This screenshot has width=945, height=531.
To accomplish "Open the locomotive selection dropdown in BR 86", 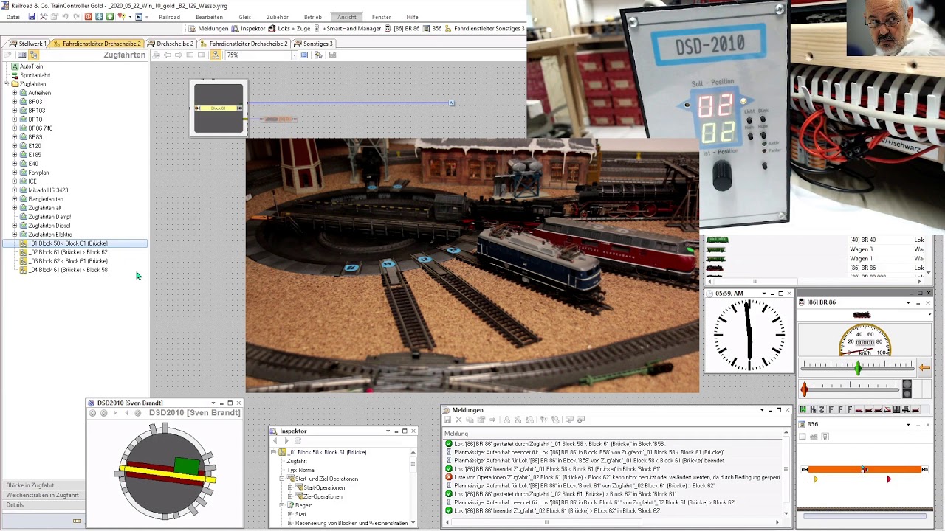I will coord(929,315).
